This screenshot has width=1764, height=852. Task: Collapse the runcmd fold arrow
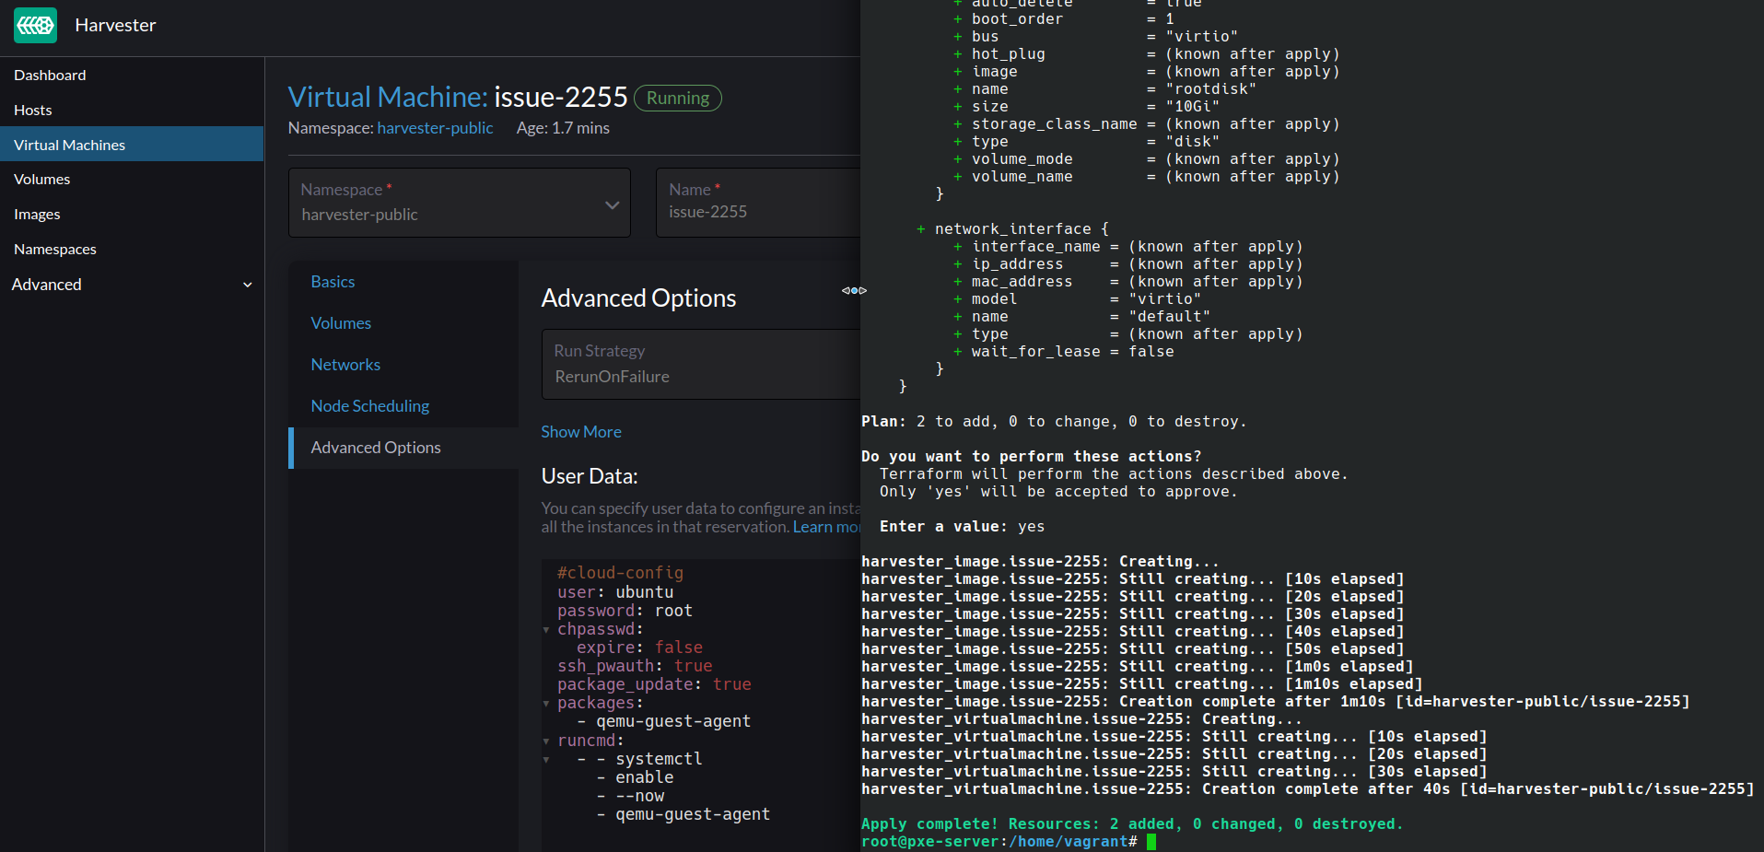click(x=546, y=741)
